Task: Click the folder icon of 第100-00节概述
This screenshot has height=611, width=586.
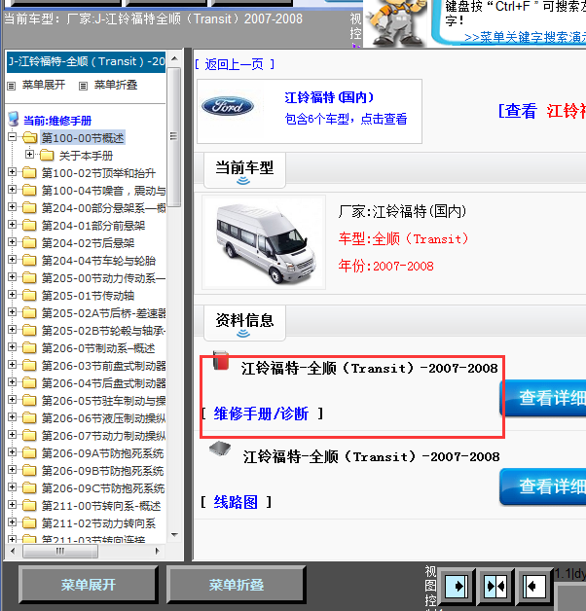Action: click(x=29, y=137)
